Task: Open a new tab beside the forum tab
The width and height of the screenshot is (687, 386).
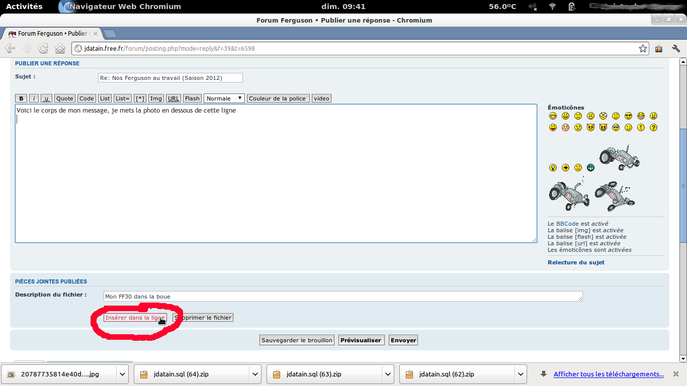Action: click(x=110, y=34)
